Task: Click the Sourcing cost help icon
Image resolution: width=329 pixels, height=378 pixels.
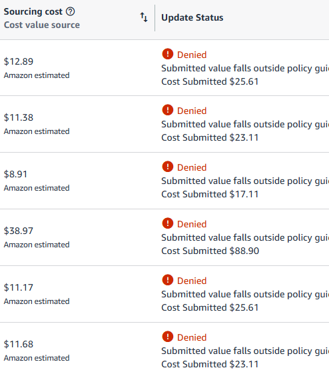Action: (x=71, y=11)
